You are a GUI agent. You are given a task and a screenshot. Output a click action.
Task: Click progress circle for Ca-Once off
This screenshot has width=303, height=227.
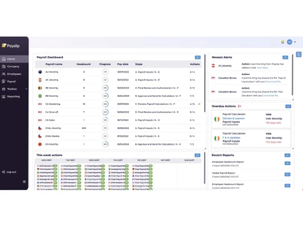click(x=105, y=112)
